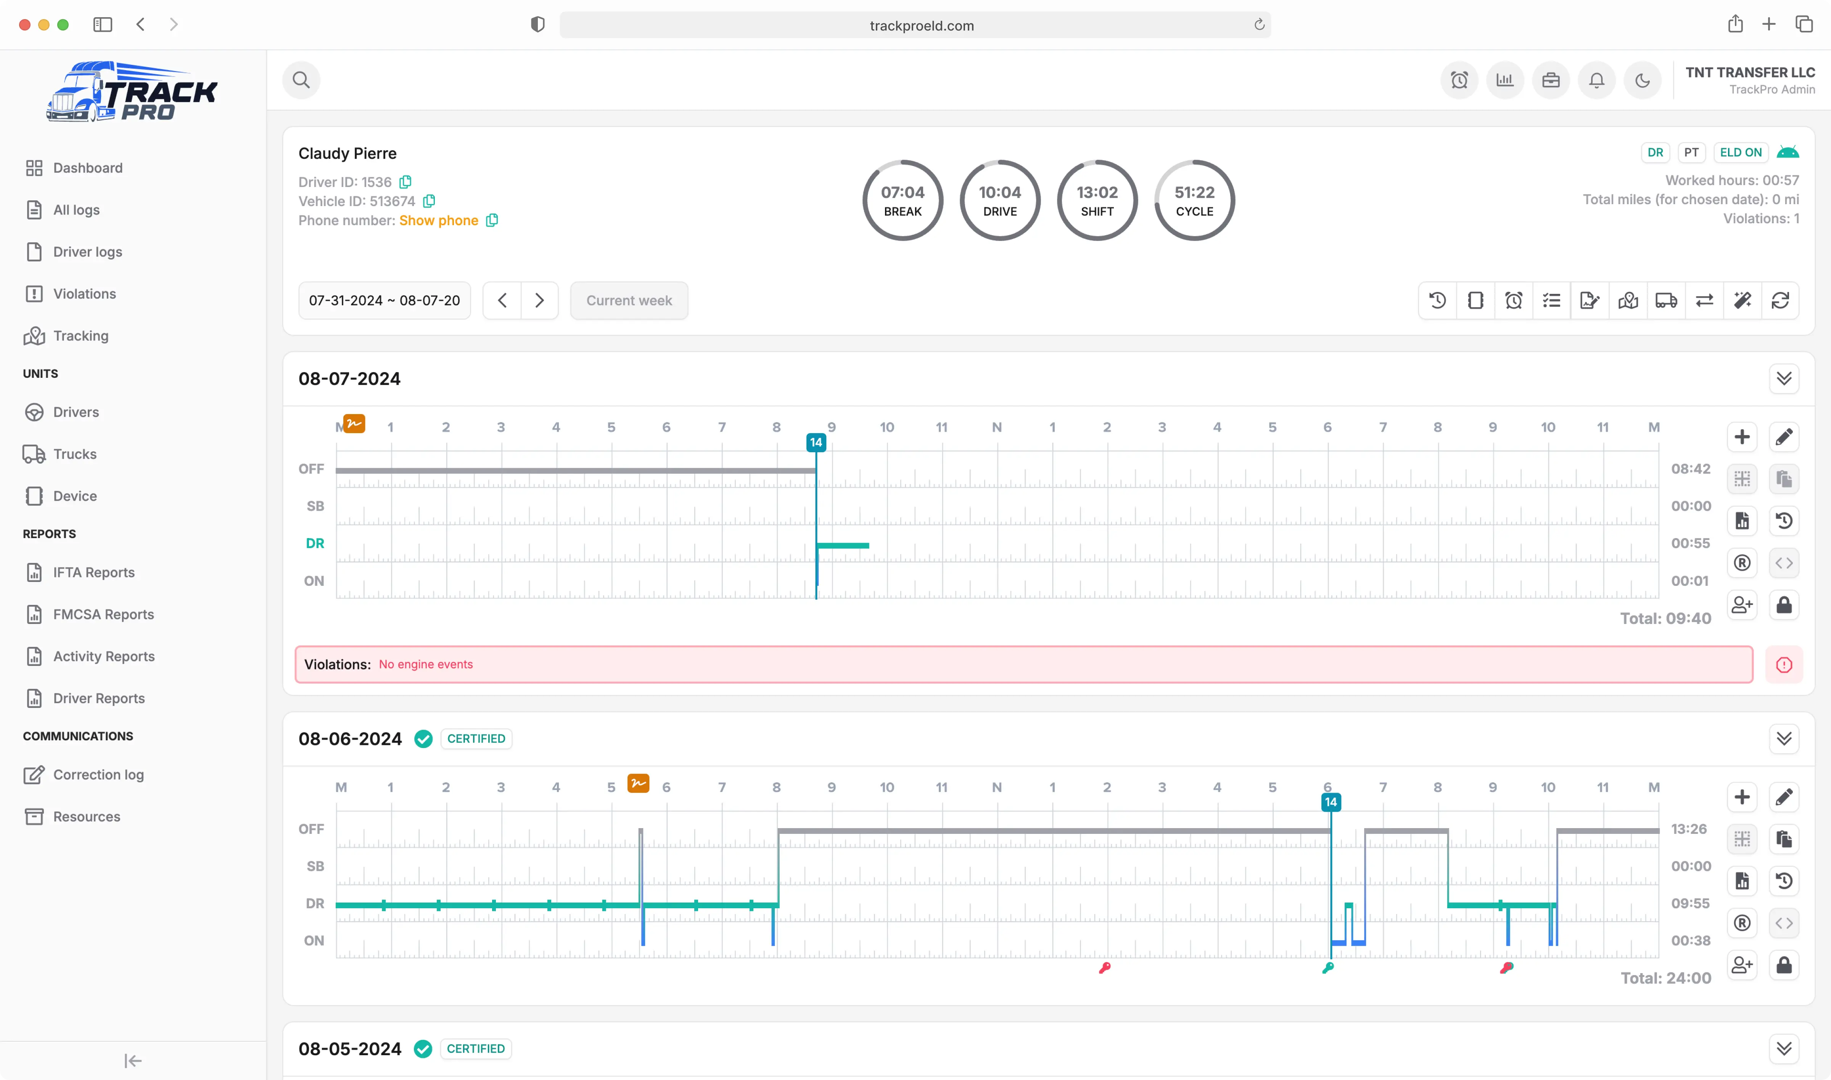Edit 08-07-2024 log with pencil icon
This screenshot has width=1831, height=1080.
click(x=1784, y=437)
